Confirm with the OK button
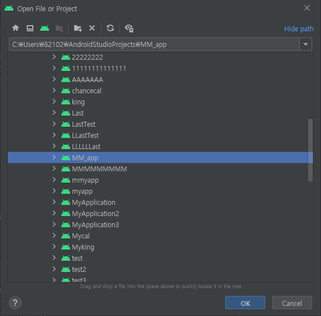The width and height of the screenshot is (321, 316). point(245,303)
